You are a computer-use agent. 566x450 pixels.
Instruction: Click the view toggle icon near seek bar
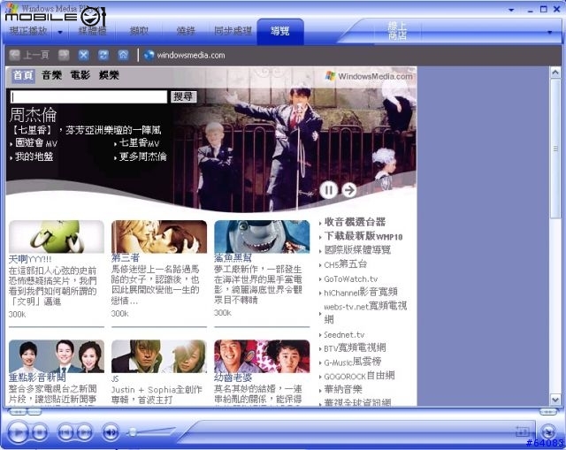point(523,431)
